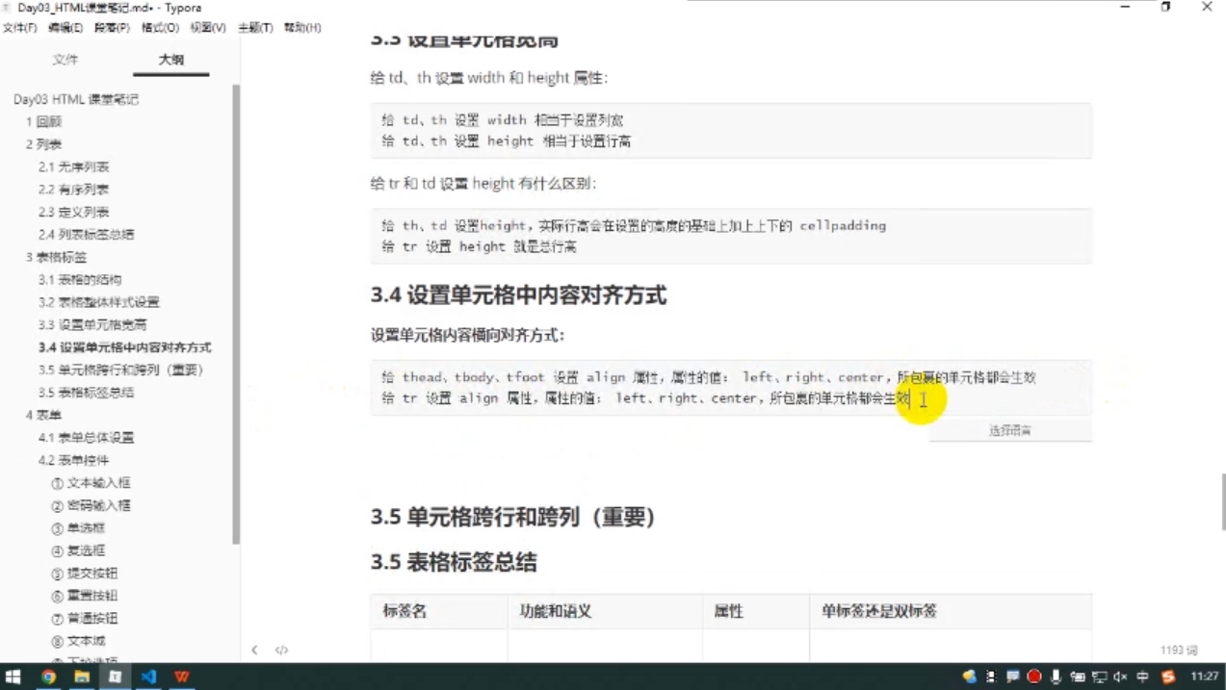Screen dimensions: 1226x690
Task: Switch to the 大纲 sidebar tab
Action: [x=171, y=60]
